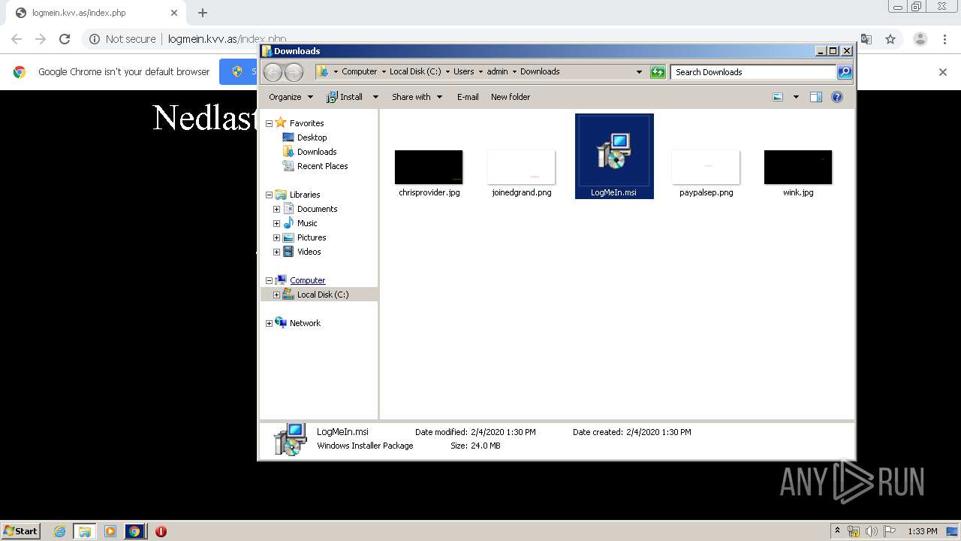Select the chrisprovider.jpg thumbnail
The height and width of the screenshot is (541, 961).
(429, 173)
